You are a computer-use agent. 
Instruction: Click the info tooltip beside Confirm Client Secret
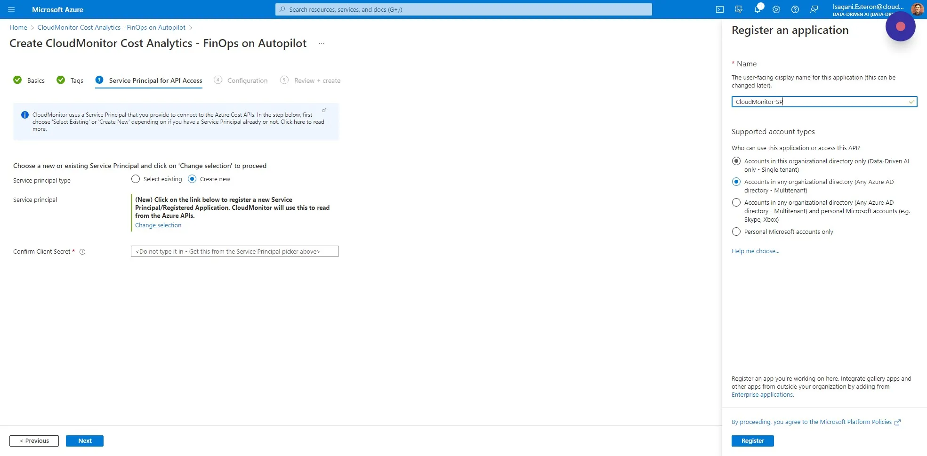[82, 252]
